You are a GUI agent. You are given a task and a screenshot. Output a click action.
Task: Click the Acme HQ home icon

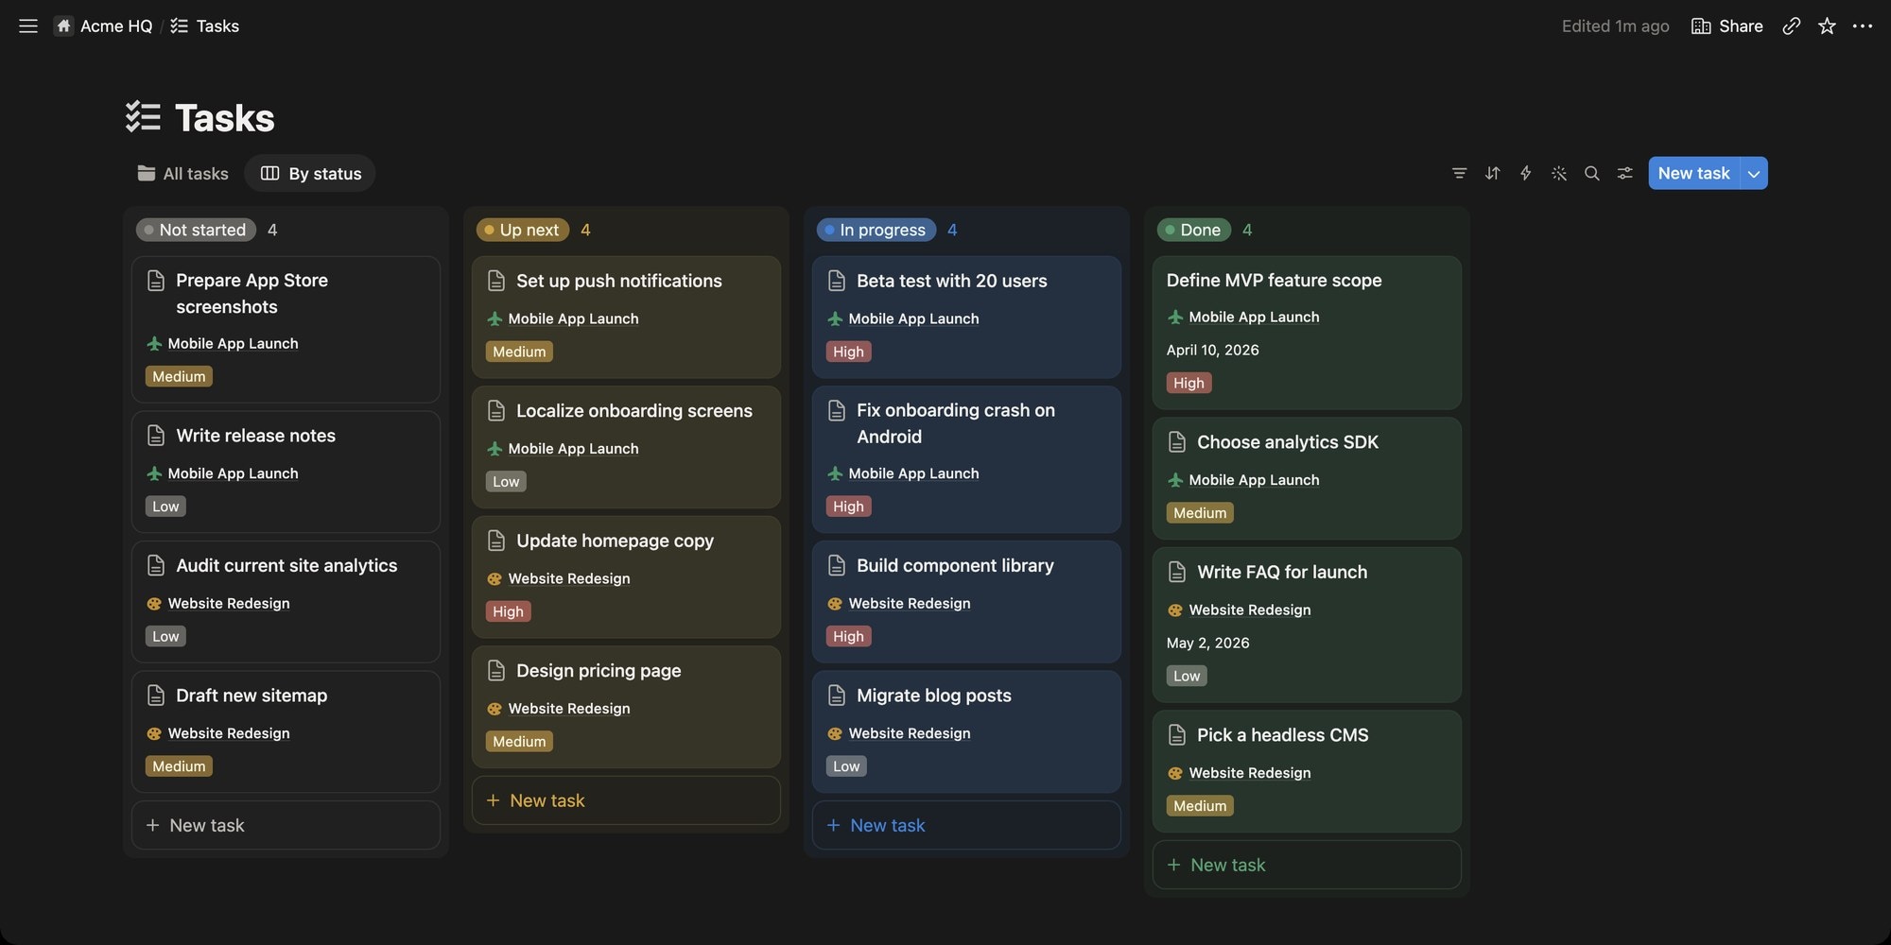63,26
